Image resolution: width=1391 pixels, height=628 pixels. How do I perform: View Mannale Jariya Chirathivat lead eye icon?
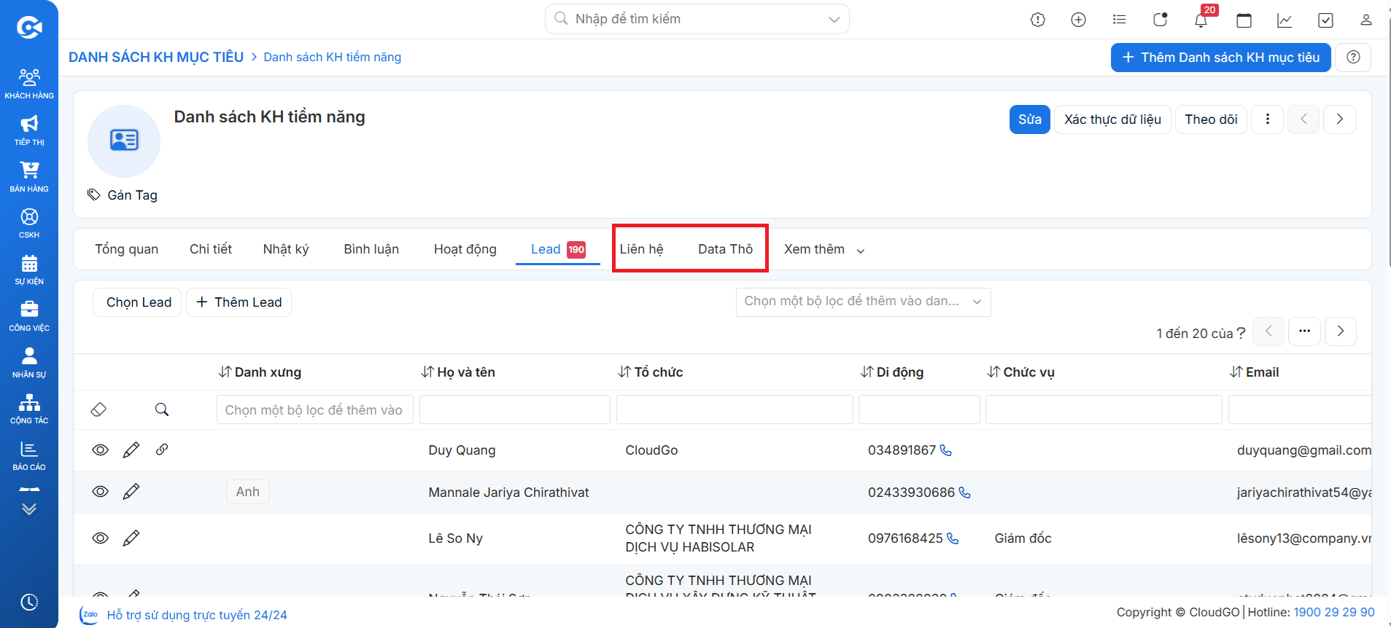(101, 492)
